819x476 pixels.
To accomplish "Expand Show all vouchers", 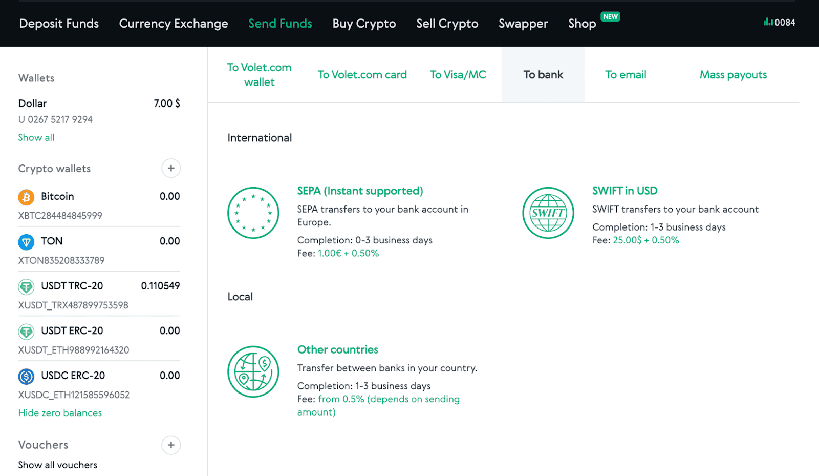I will click(57, 465).
